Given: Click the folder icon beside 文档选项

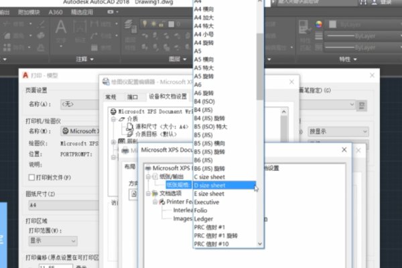Looking at the screenshot, I should pos(155,193).
